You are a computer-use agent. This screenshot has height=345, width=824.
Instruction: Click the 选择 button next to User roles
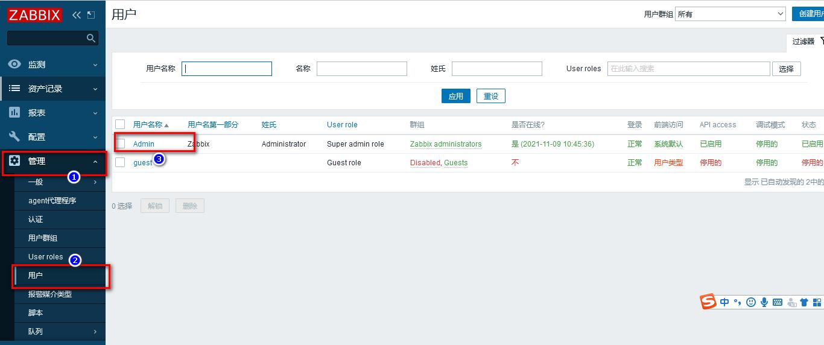[x=787, y=69]
